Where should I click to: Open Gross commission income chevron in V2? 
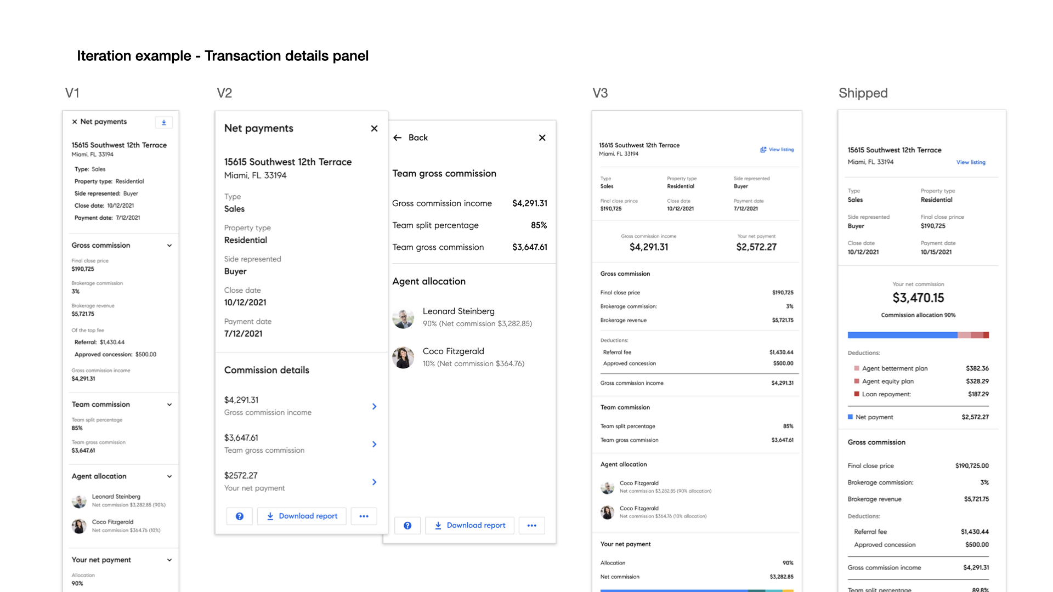pyautogui.click(x=375, y=406)
